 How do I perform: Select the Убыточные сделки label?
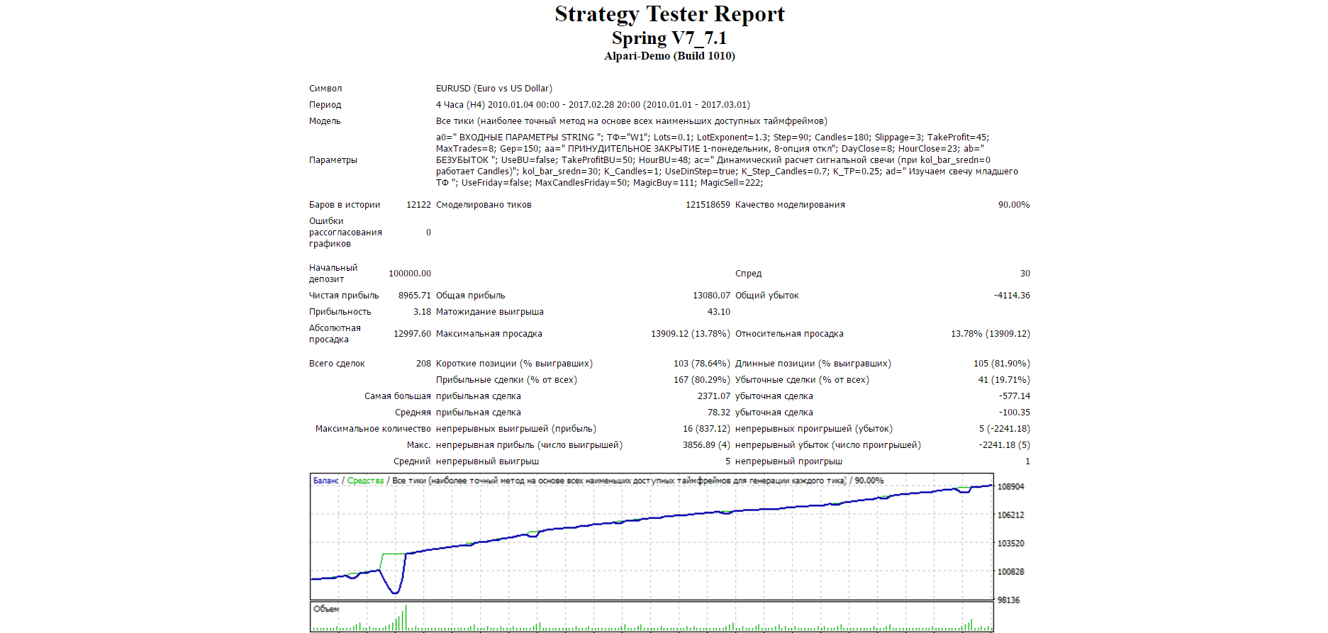point(802,380)
